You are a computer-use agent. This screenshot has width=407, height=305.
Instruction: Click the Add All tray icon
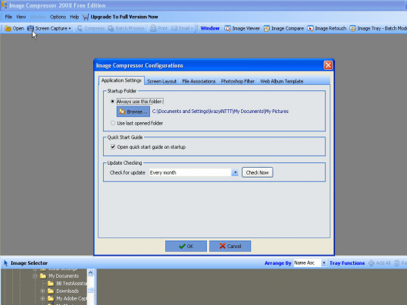(x=371, y=263)
